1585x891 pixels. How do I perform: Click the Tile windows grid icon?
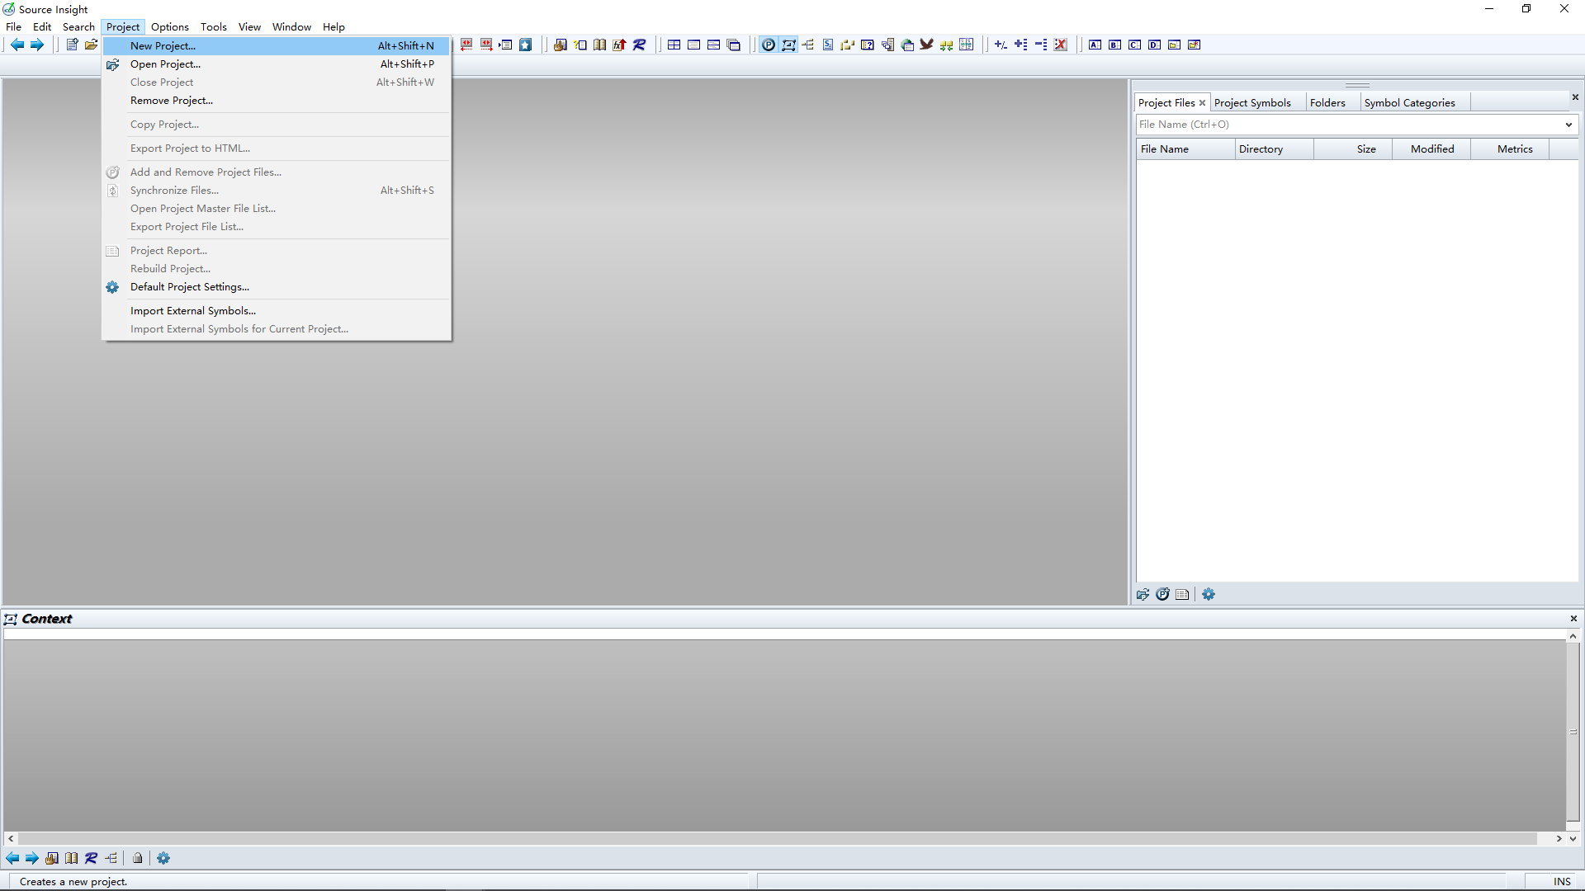pos(674,45)
